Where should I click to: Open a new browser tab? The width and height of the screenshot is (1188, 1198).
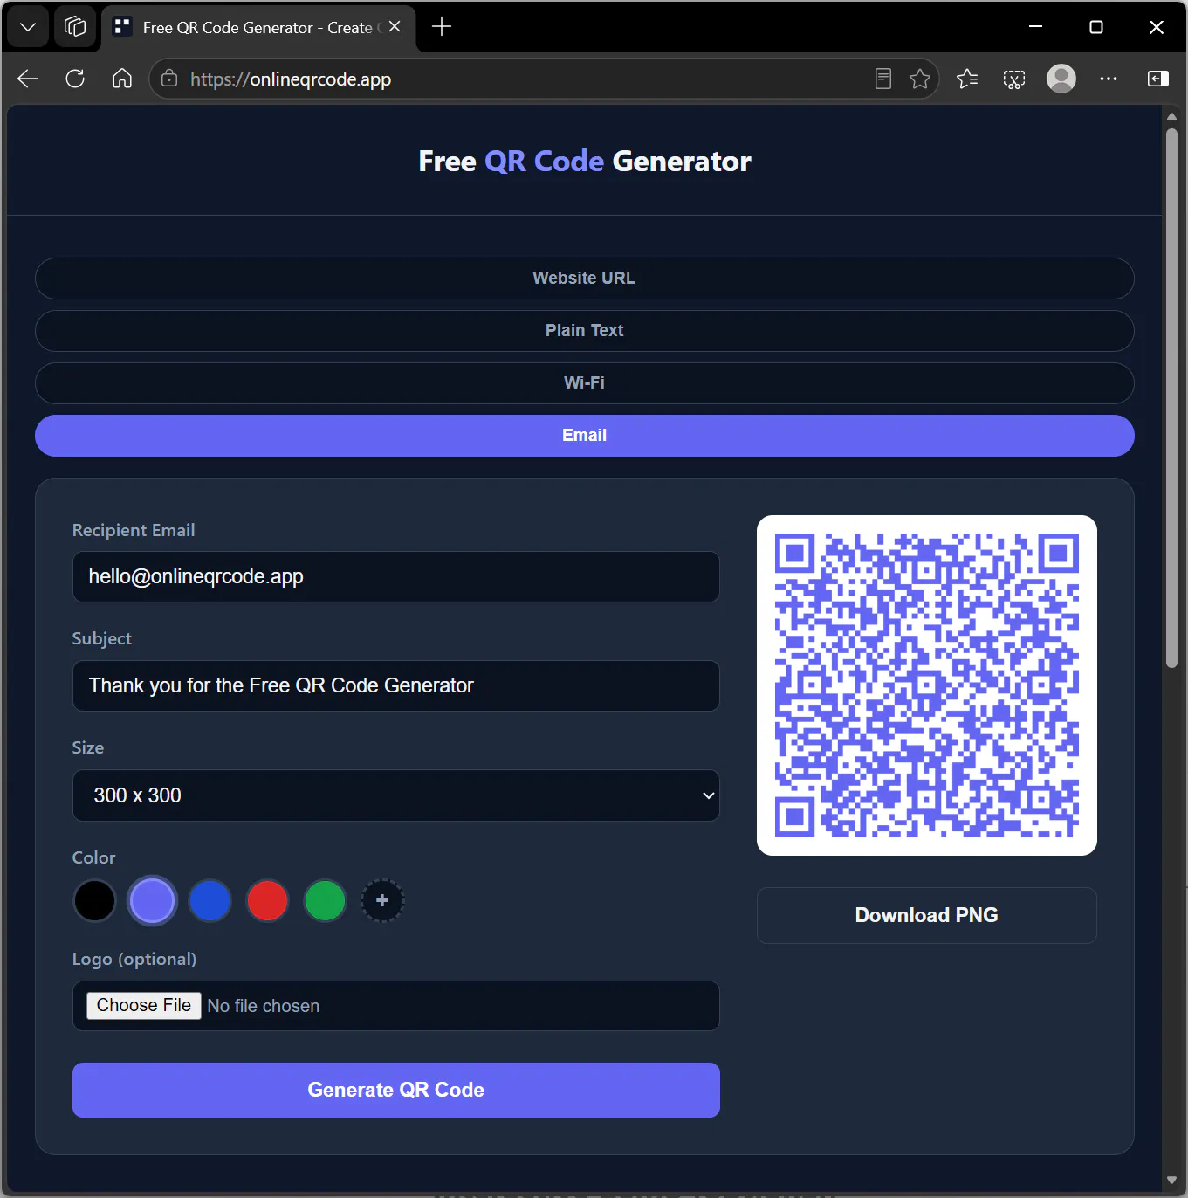[x=442, y=27]
